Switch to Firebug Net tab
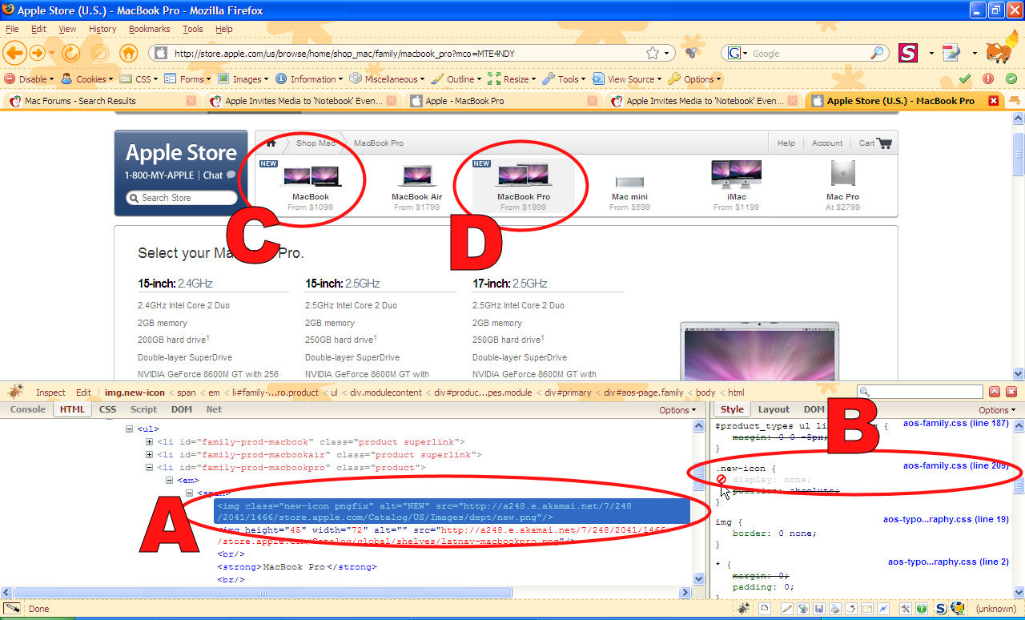 (214, 409)
